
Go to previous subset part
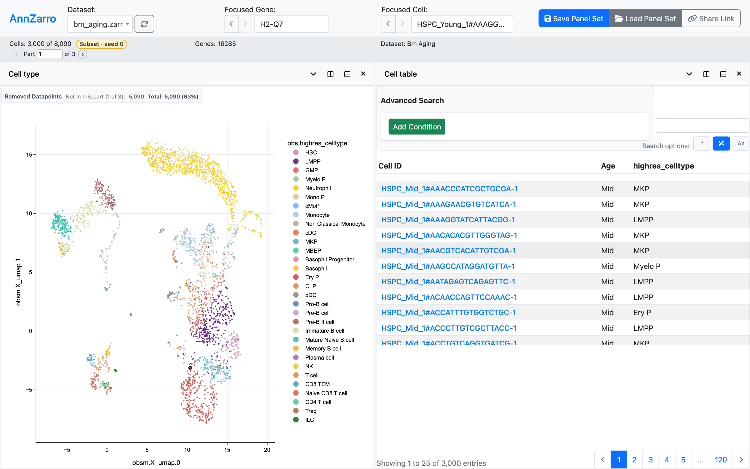coord(17,54)
